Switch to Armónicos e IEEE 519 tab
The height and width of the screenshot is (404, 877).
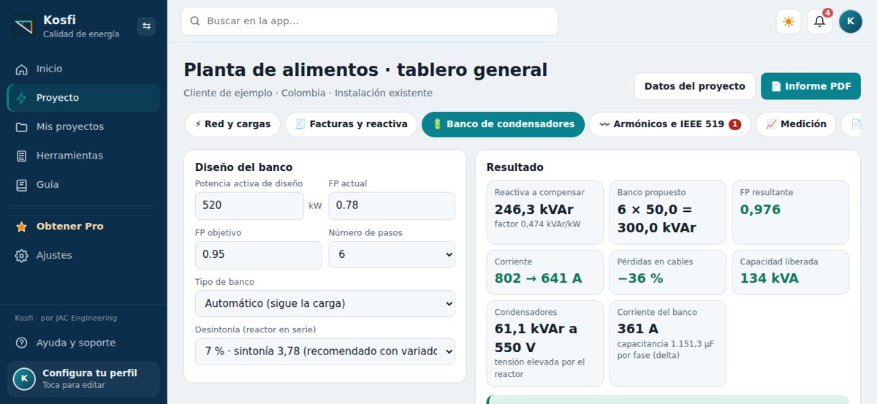pyautogui.click(x=669, y=124)
